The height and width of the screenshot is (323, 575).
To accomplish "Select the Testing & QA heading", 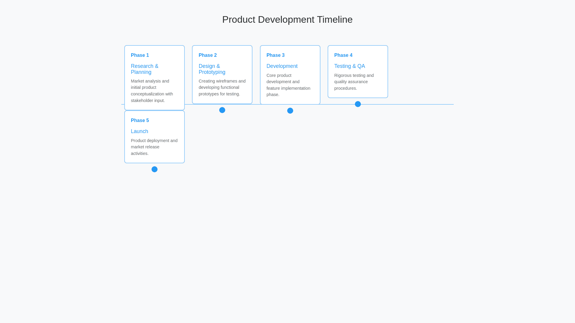I will [349, 66].
